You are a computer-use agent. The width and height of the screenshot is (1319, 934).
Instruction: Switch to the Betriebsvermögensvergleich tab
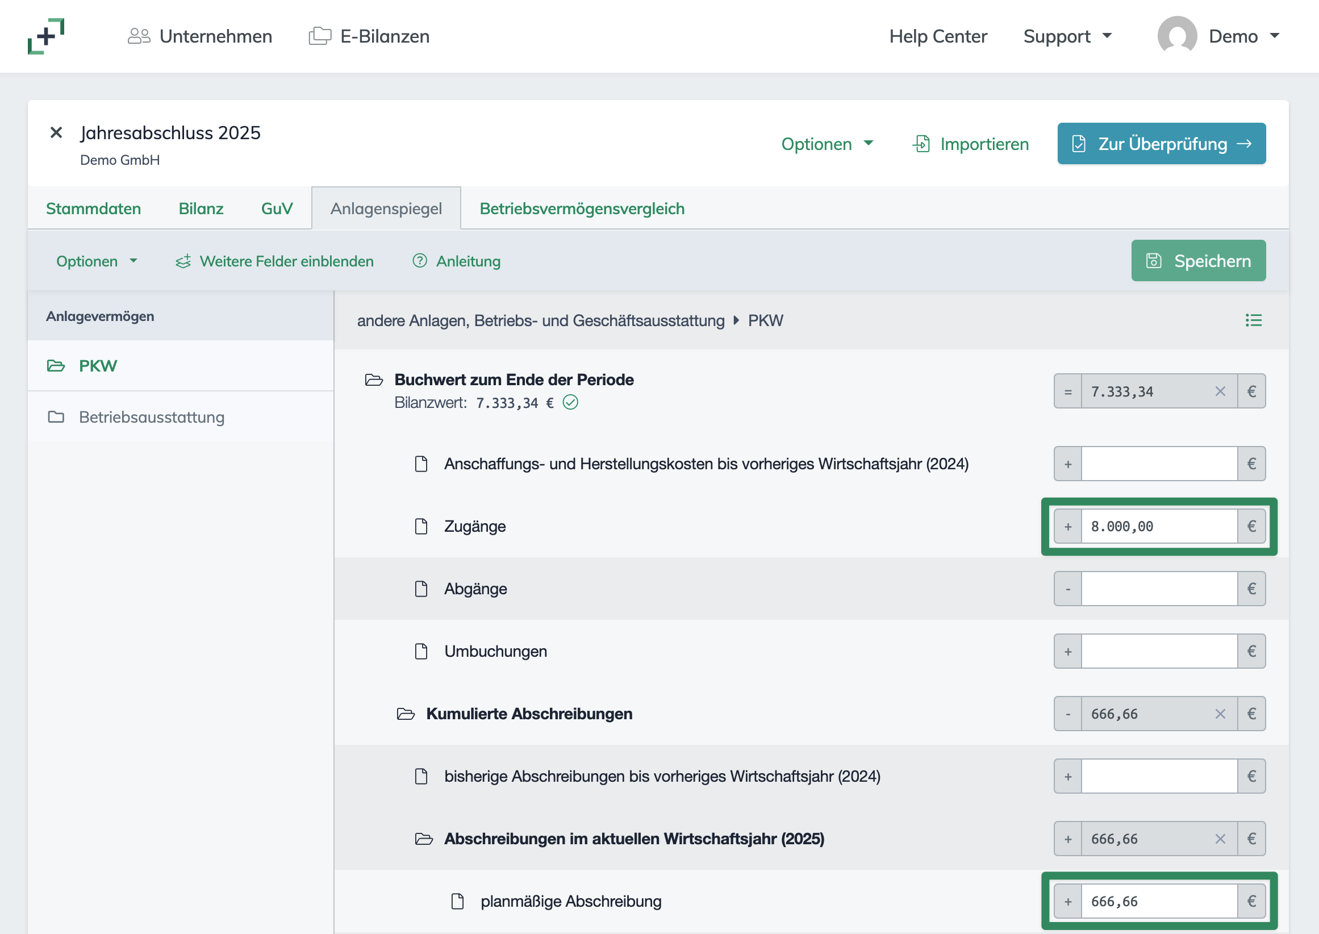(x=582, y=208)
